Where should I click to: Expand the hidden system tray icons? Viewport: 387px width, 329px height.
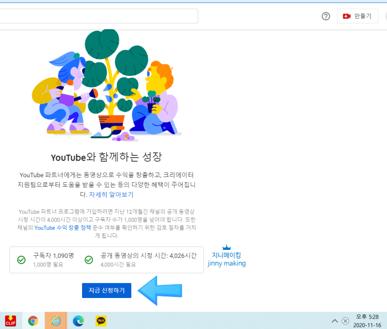pos(334,321)
